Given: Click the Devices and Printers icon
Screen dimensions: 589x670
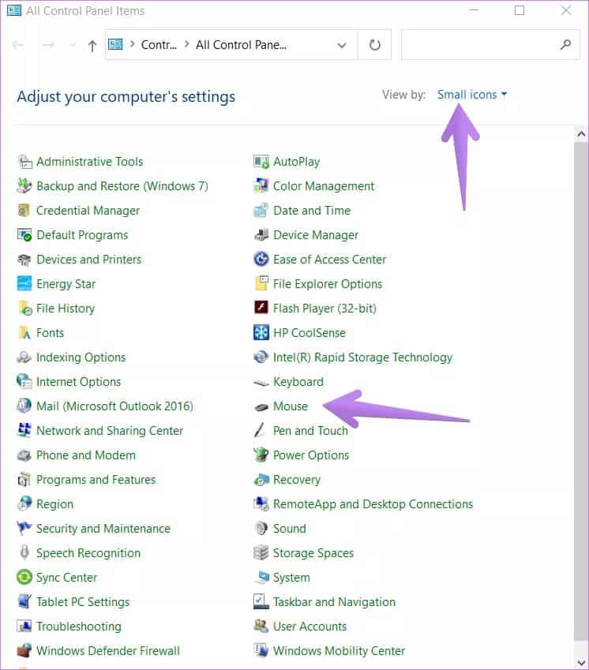Looking at the screenshot, I should (24, 260).
